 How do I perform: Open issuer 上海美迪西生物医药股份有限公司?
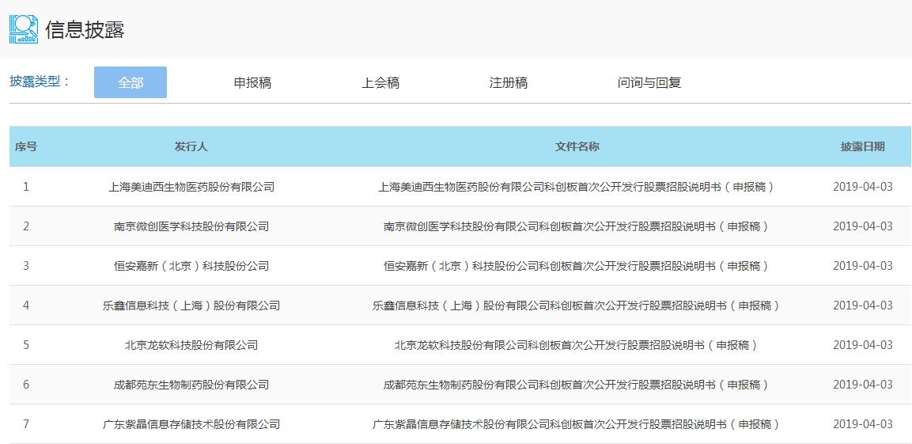(x=191, y=187)
